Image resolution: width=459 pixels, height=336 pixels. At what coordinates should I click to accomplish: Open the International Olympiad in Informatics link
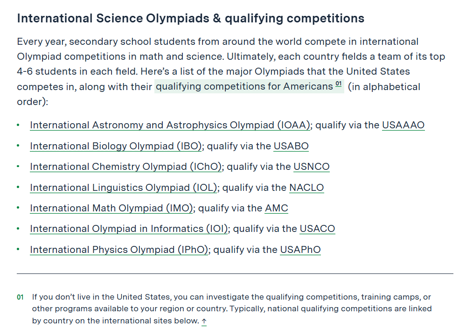pos(129,229)
